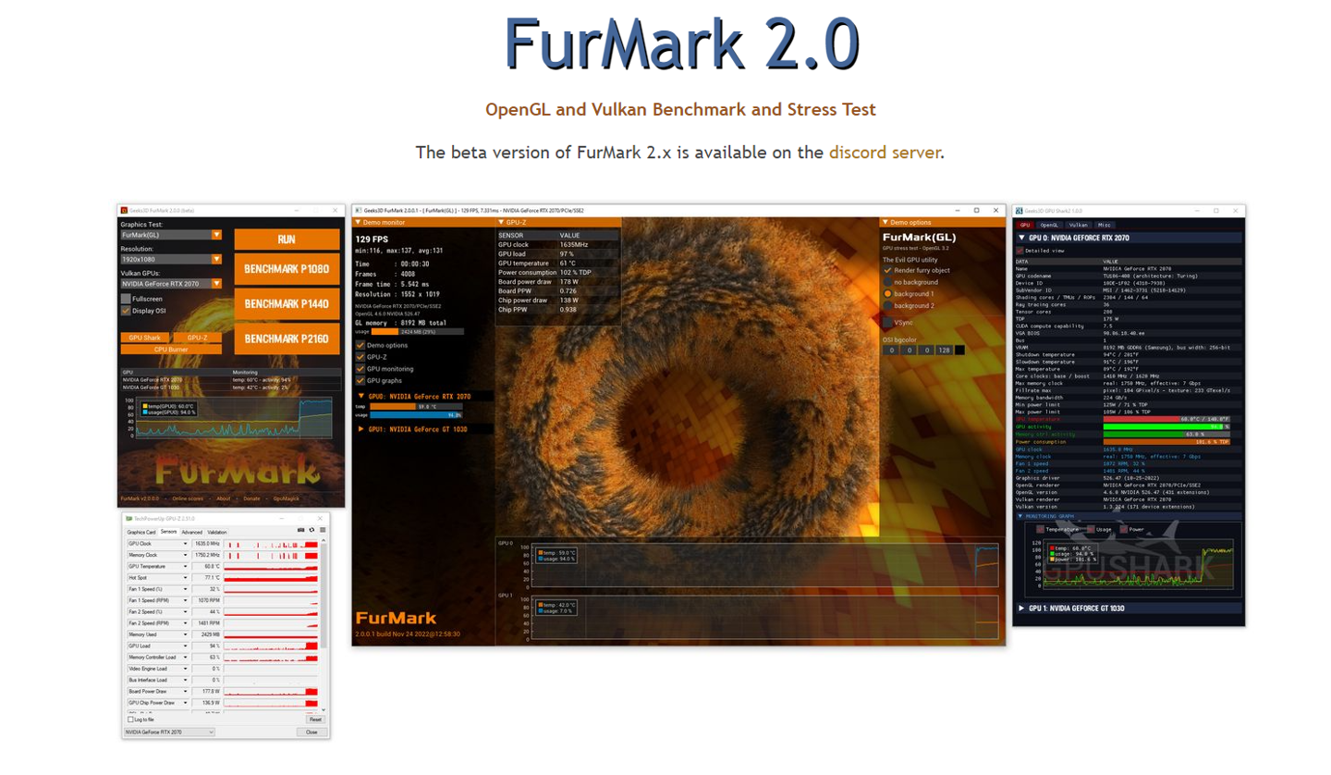Collapse the Demo options panel
This screenshot has width=1331, height=775.
pos(885,223)
